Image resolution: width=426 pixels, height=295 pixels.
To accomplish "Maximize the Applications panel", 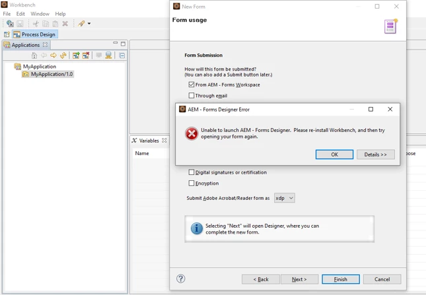I will click(x=123, y=44).
